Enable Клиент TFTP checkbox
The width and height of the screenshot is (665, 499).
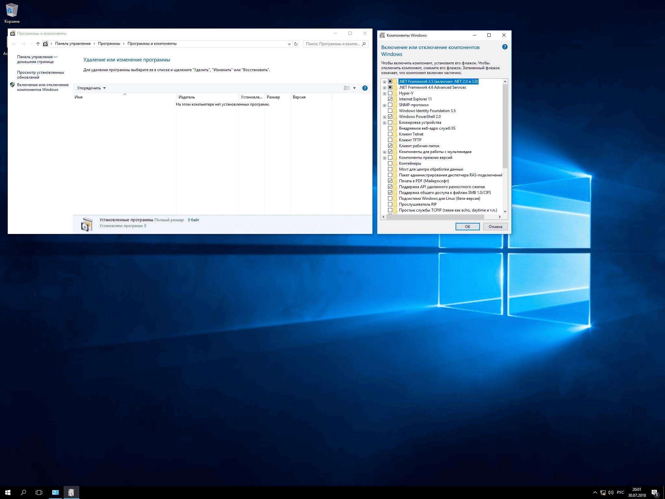(390, 140)
